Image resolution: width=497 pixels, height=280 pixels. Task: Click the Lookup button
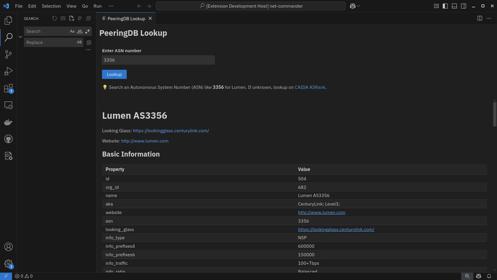coord(114,74)
